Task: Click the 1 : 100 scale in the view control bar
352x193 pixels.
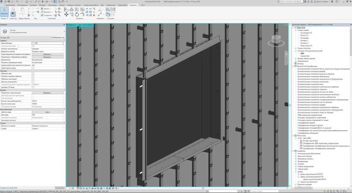Action: (x=71, y=188)
